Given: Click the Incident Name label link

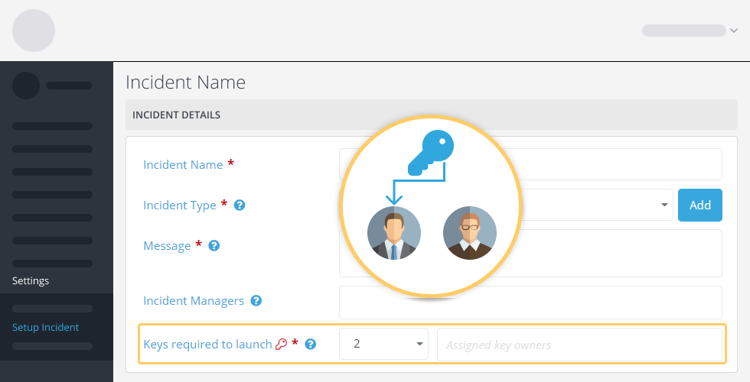Looking at the screenshot, I should coord(183,165).
